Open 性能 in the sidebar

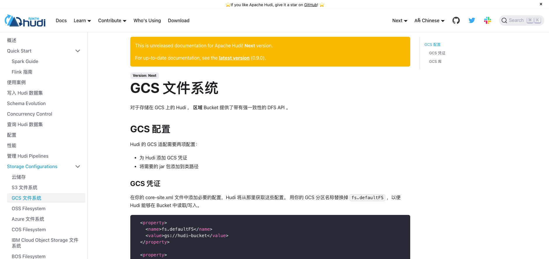pyautogui.click(x=12, y=145)
